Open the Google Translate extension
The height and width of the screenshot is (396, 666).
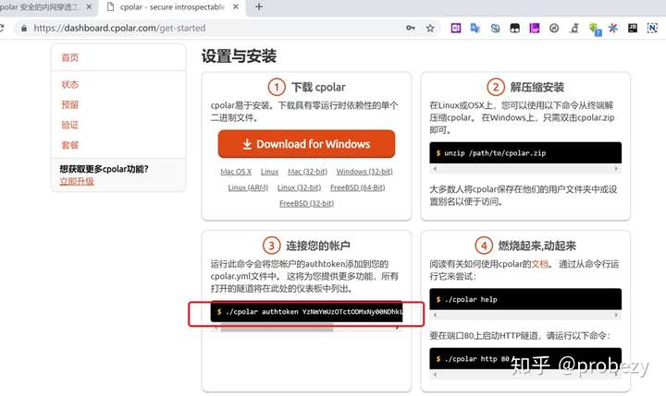[475, 28]
